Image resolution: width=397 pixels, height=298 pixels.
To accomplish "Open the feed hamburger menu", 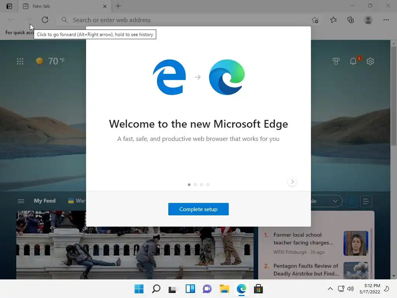I will pos(21,201).
